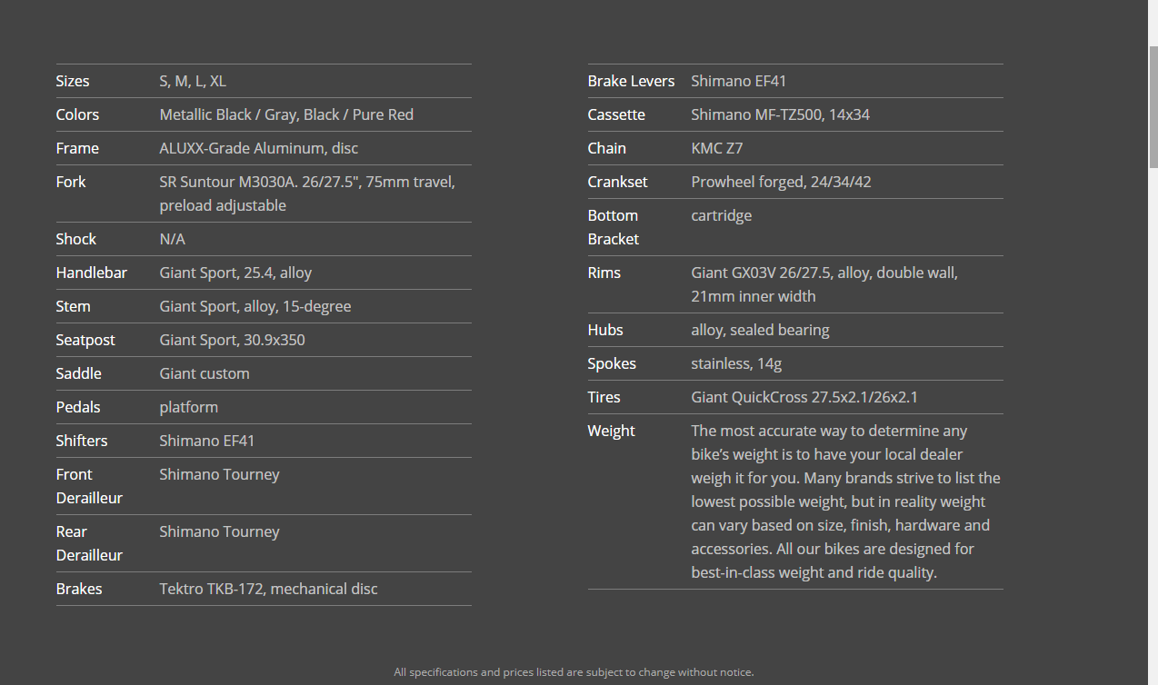Click the 'Tires' label
The image size is (1158, 685).
tap(604, 397)
